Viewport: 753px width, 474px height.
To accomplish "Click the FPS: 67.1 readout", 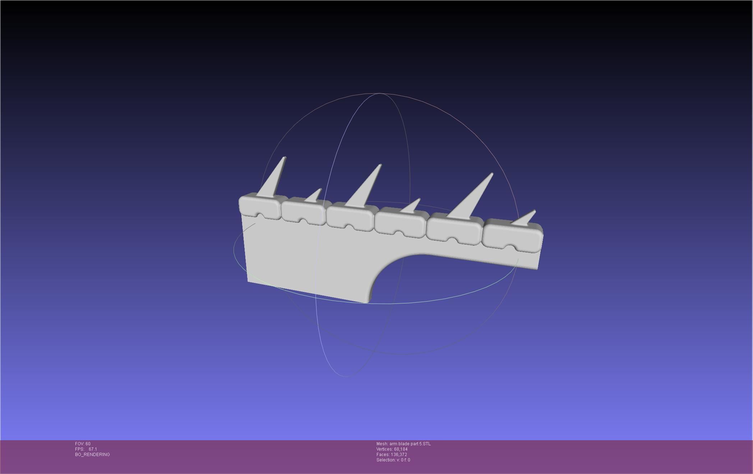I will (86, 449).
